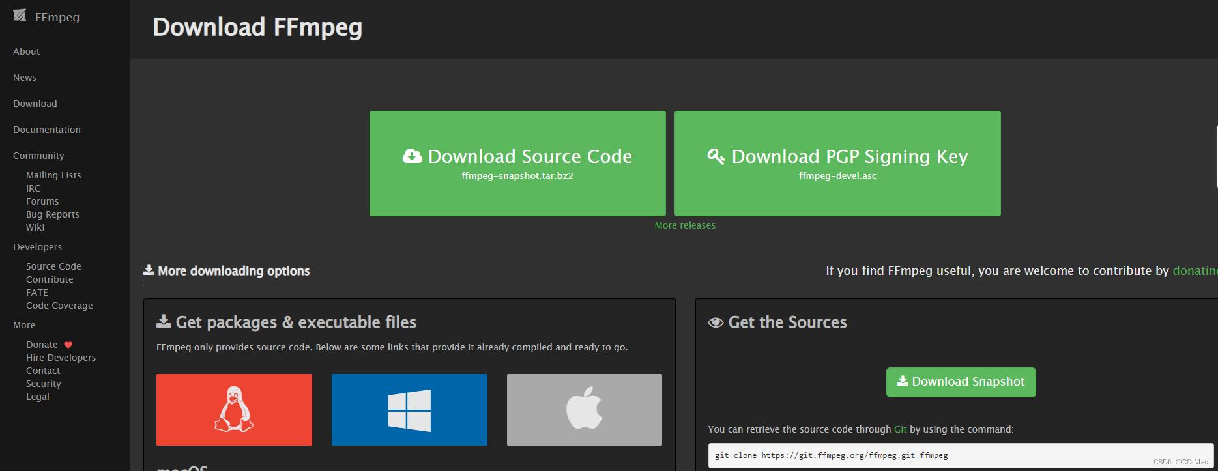Open the Community section
The image size is (1218, 471).
(x=38, y=156)
